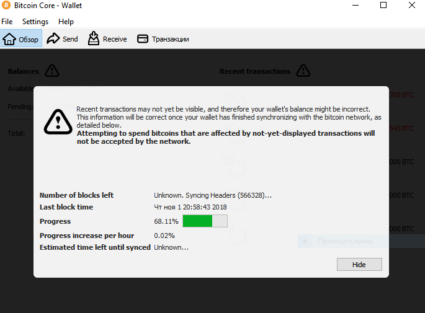Open the Транзакции card icon
The width and height of the screenshot is (425, 313).
[x=143, y=39]
